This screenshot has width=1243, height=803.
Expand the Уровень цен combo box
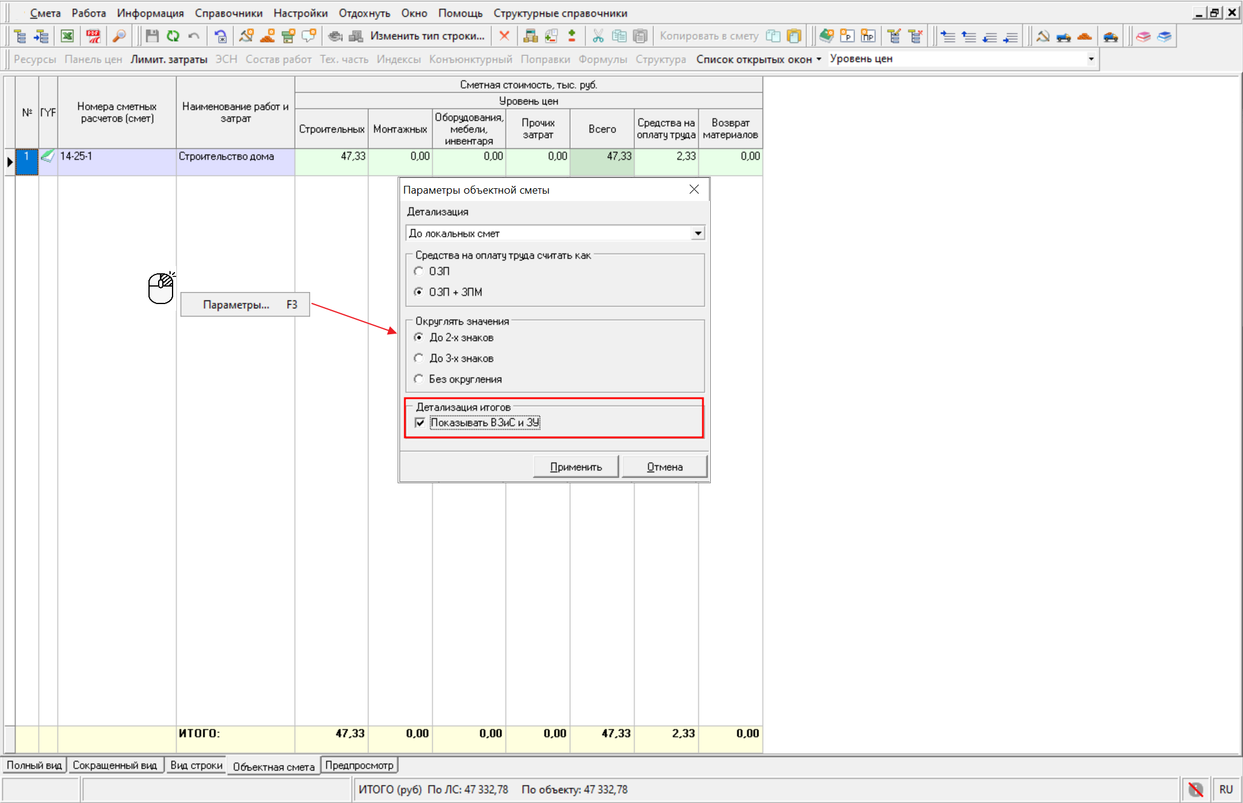pos(1091,59)
